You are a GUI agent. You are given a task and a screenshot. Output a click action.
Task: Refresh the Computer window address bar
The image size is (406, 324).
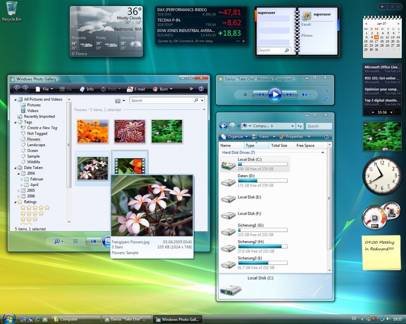[300, 126]
